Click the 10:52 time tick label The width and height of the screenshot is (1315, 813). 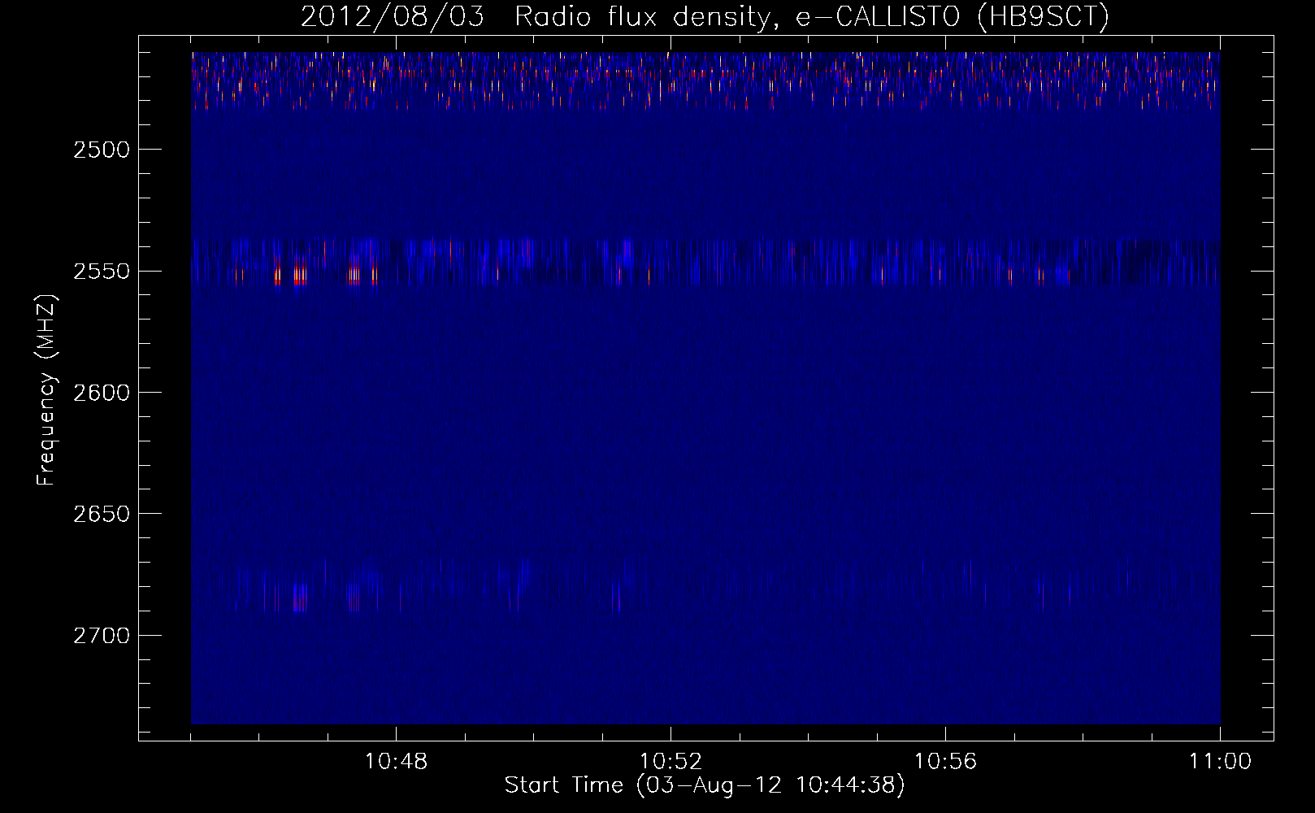click(x=671, y=762)
